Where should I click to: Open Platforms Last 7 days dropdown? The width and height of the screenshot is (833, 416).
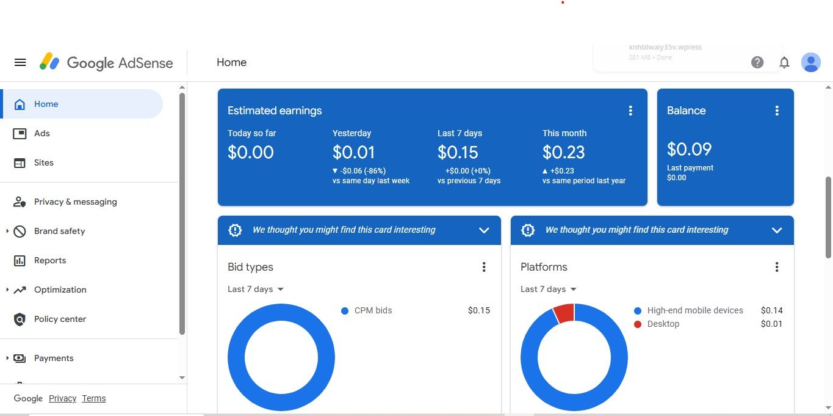coord(549,289)
